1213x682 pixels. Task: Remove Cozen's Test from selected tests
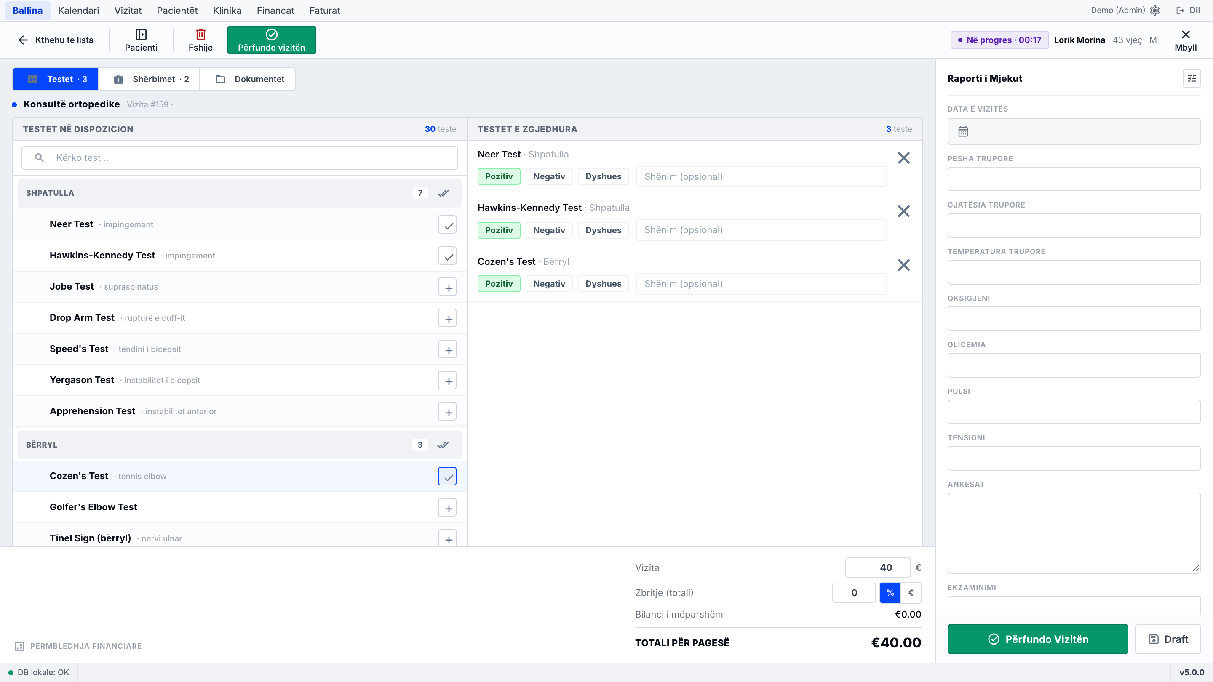click(x=903, y=265)
